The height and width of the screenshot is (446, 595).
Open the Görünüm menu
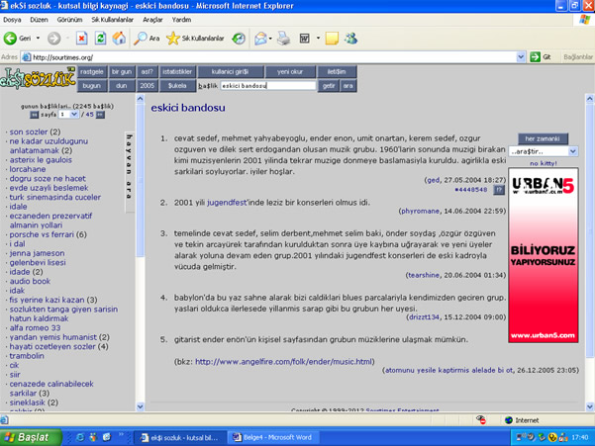[x=69, y=19]
